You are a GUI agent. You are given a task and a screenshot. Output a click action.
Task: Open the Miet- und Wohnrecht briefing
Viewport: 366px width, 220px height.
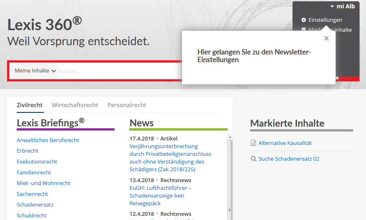43,183
